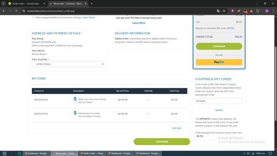Open the Learn More... link
This screenshot has height=156, width=277.
pos(90,17)
